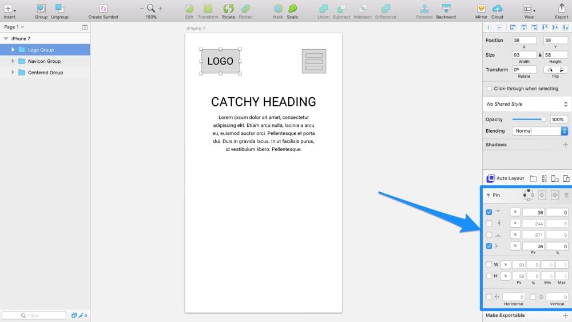Click the Opacity slider handle

(543, 120)
